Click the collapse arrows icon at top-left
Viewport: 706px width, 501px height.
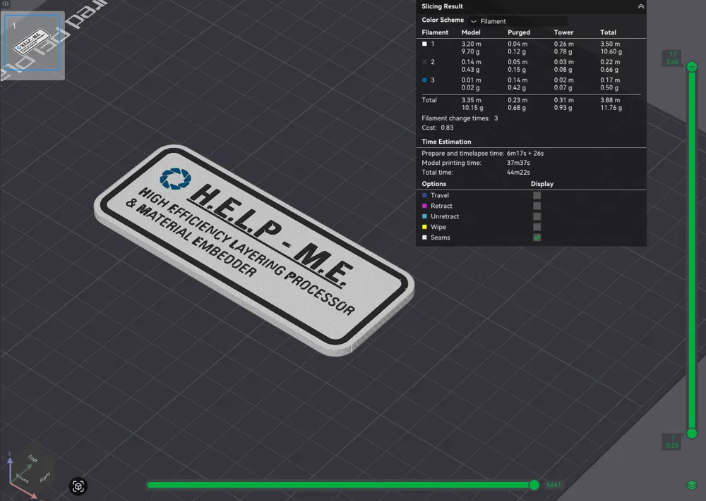6,4
